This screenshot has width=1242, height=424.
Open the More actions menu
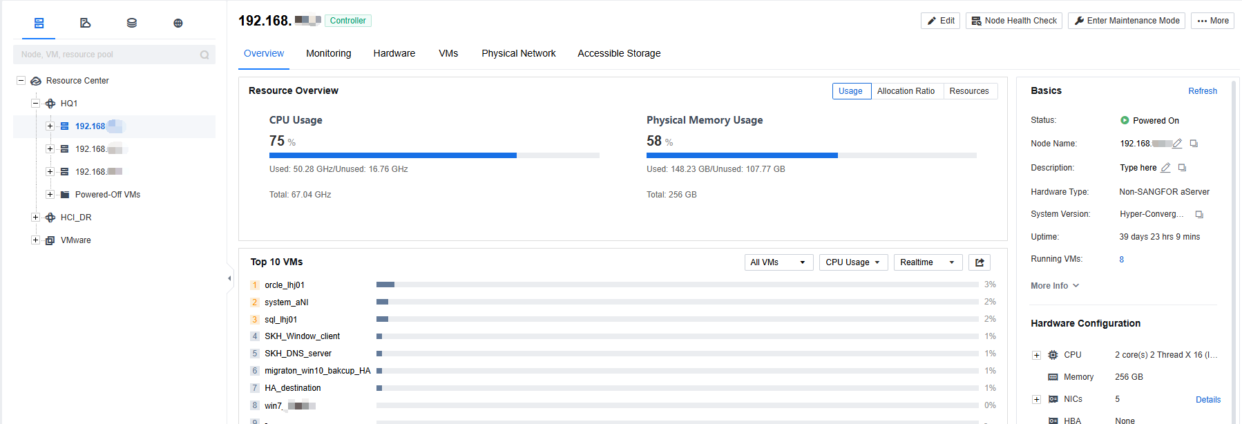pos(1212,21)
